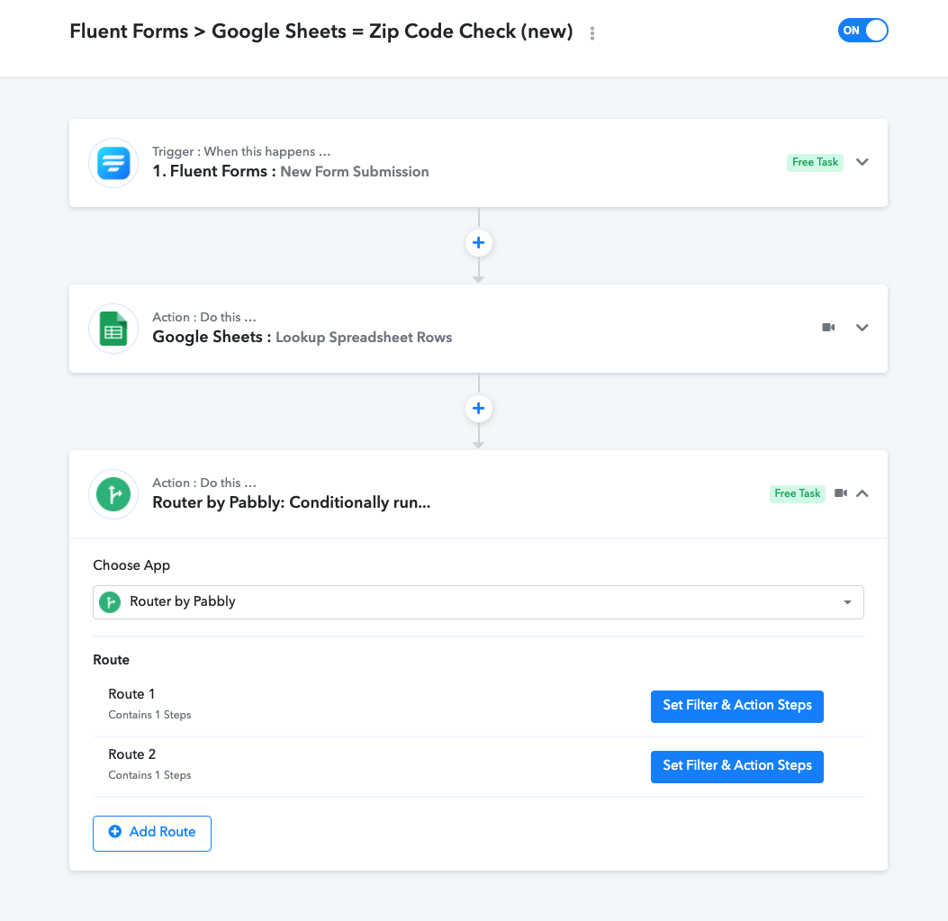Open the three-dot workflow options menu
The width and height of the screenshot is (948, 921).
tap(592, 33)
